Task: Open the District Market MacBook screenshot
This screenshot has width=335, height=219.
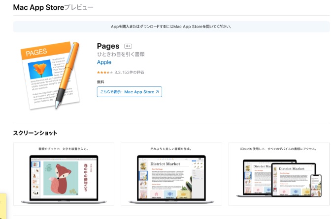Action: [x=171, y=174]
